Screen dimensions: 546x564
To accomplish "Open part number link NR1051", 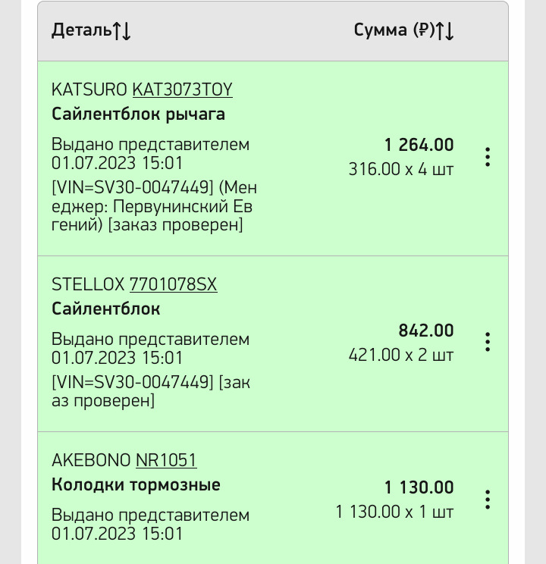I will tap(166, 460).
